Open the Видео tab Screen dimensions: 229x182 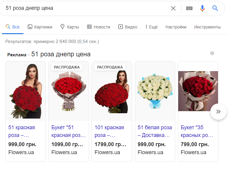click(x=128, y=27)
